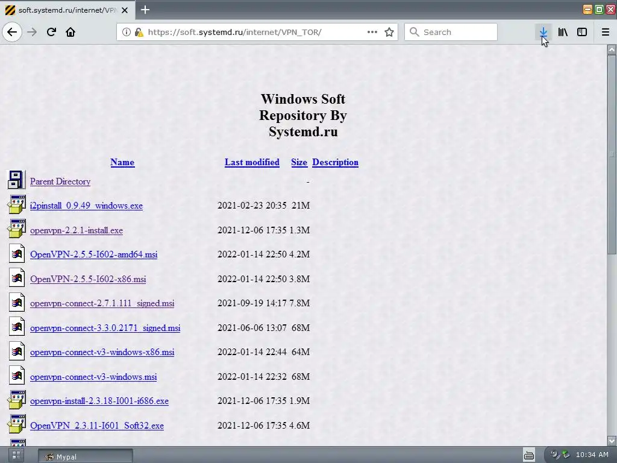Image resolution: width=617 pixels, height=463 pixels.
Task: Open the on-screen keyboard tray icon
Action: coord(529,455)
